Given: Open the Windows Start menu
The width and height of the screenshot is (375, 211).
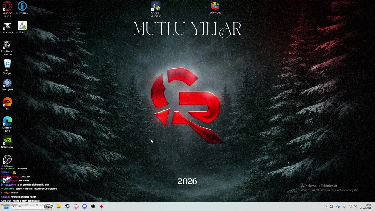Looking at the screenshot, I should [x=6, y=206].
